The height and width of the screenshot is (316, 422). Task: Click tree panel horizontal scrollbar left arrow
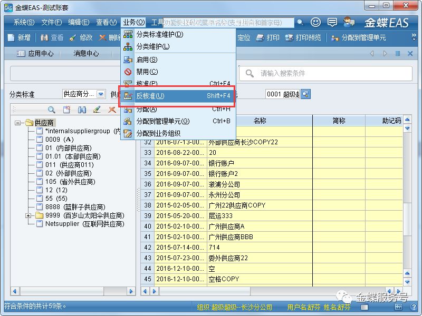point(15,291)
